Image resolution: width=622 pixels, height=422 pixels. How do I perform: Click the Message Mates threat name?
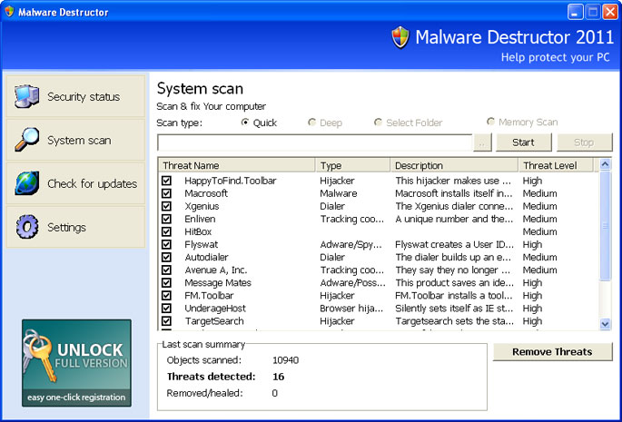click(218, 283)
